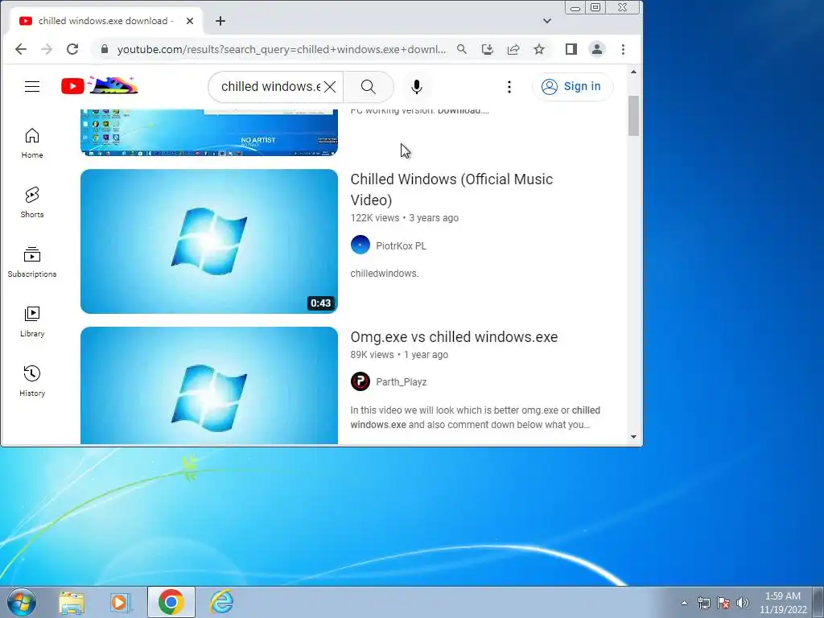This screenshot has height=618, width=824.
Task: Click scrollbar up arrow
Action: [634, 72]
